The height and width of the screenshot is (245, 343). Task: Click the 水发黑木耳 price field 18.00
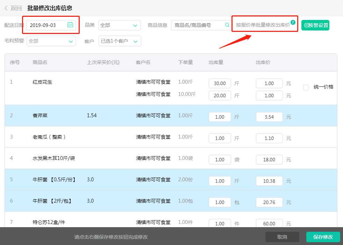point(269,160)
